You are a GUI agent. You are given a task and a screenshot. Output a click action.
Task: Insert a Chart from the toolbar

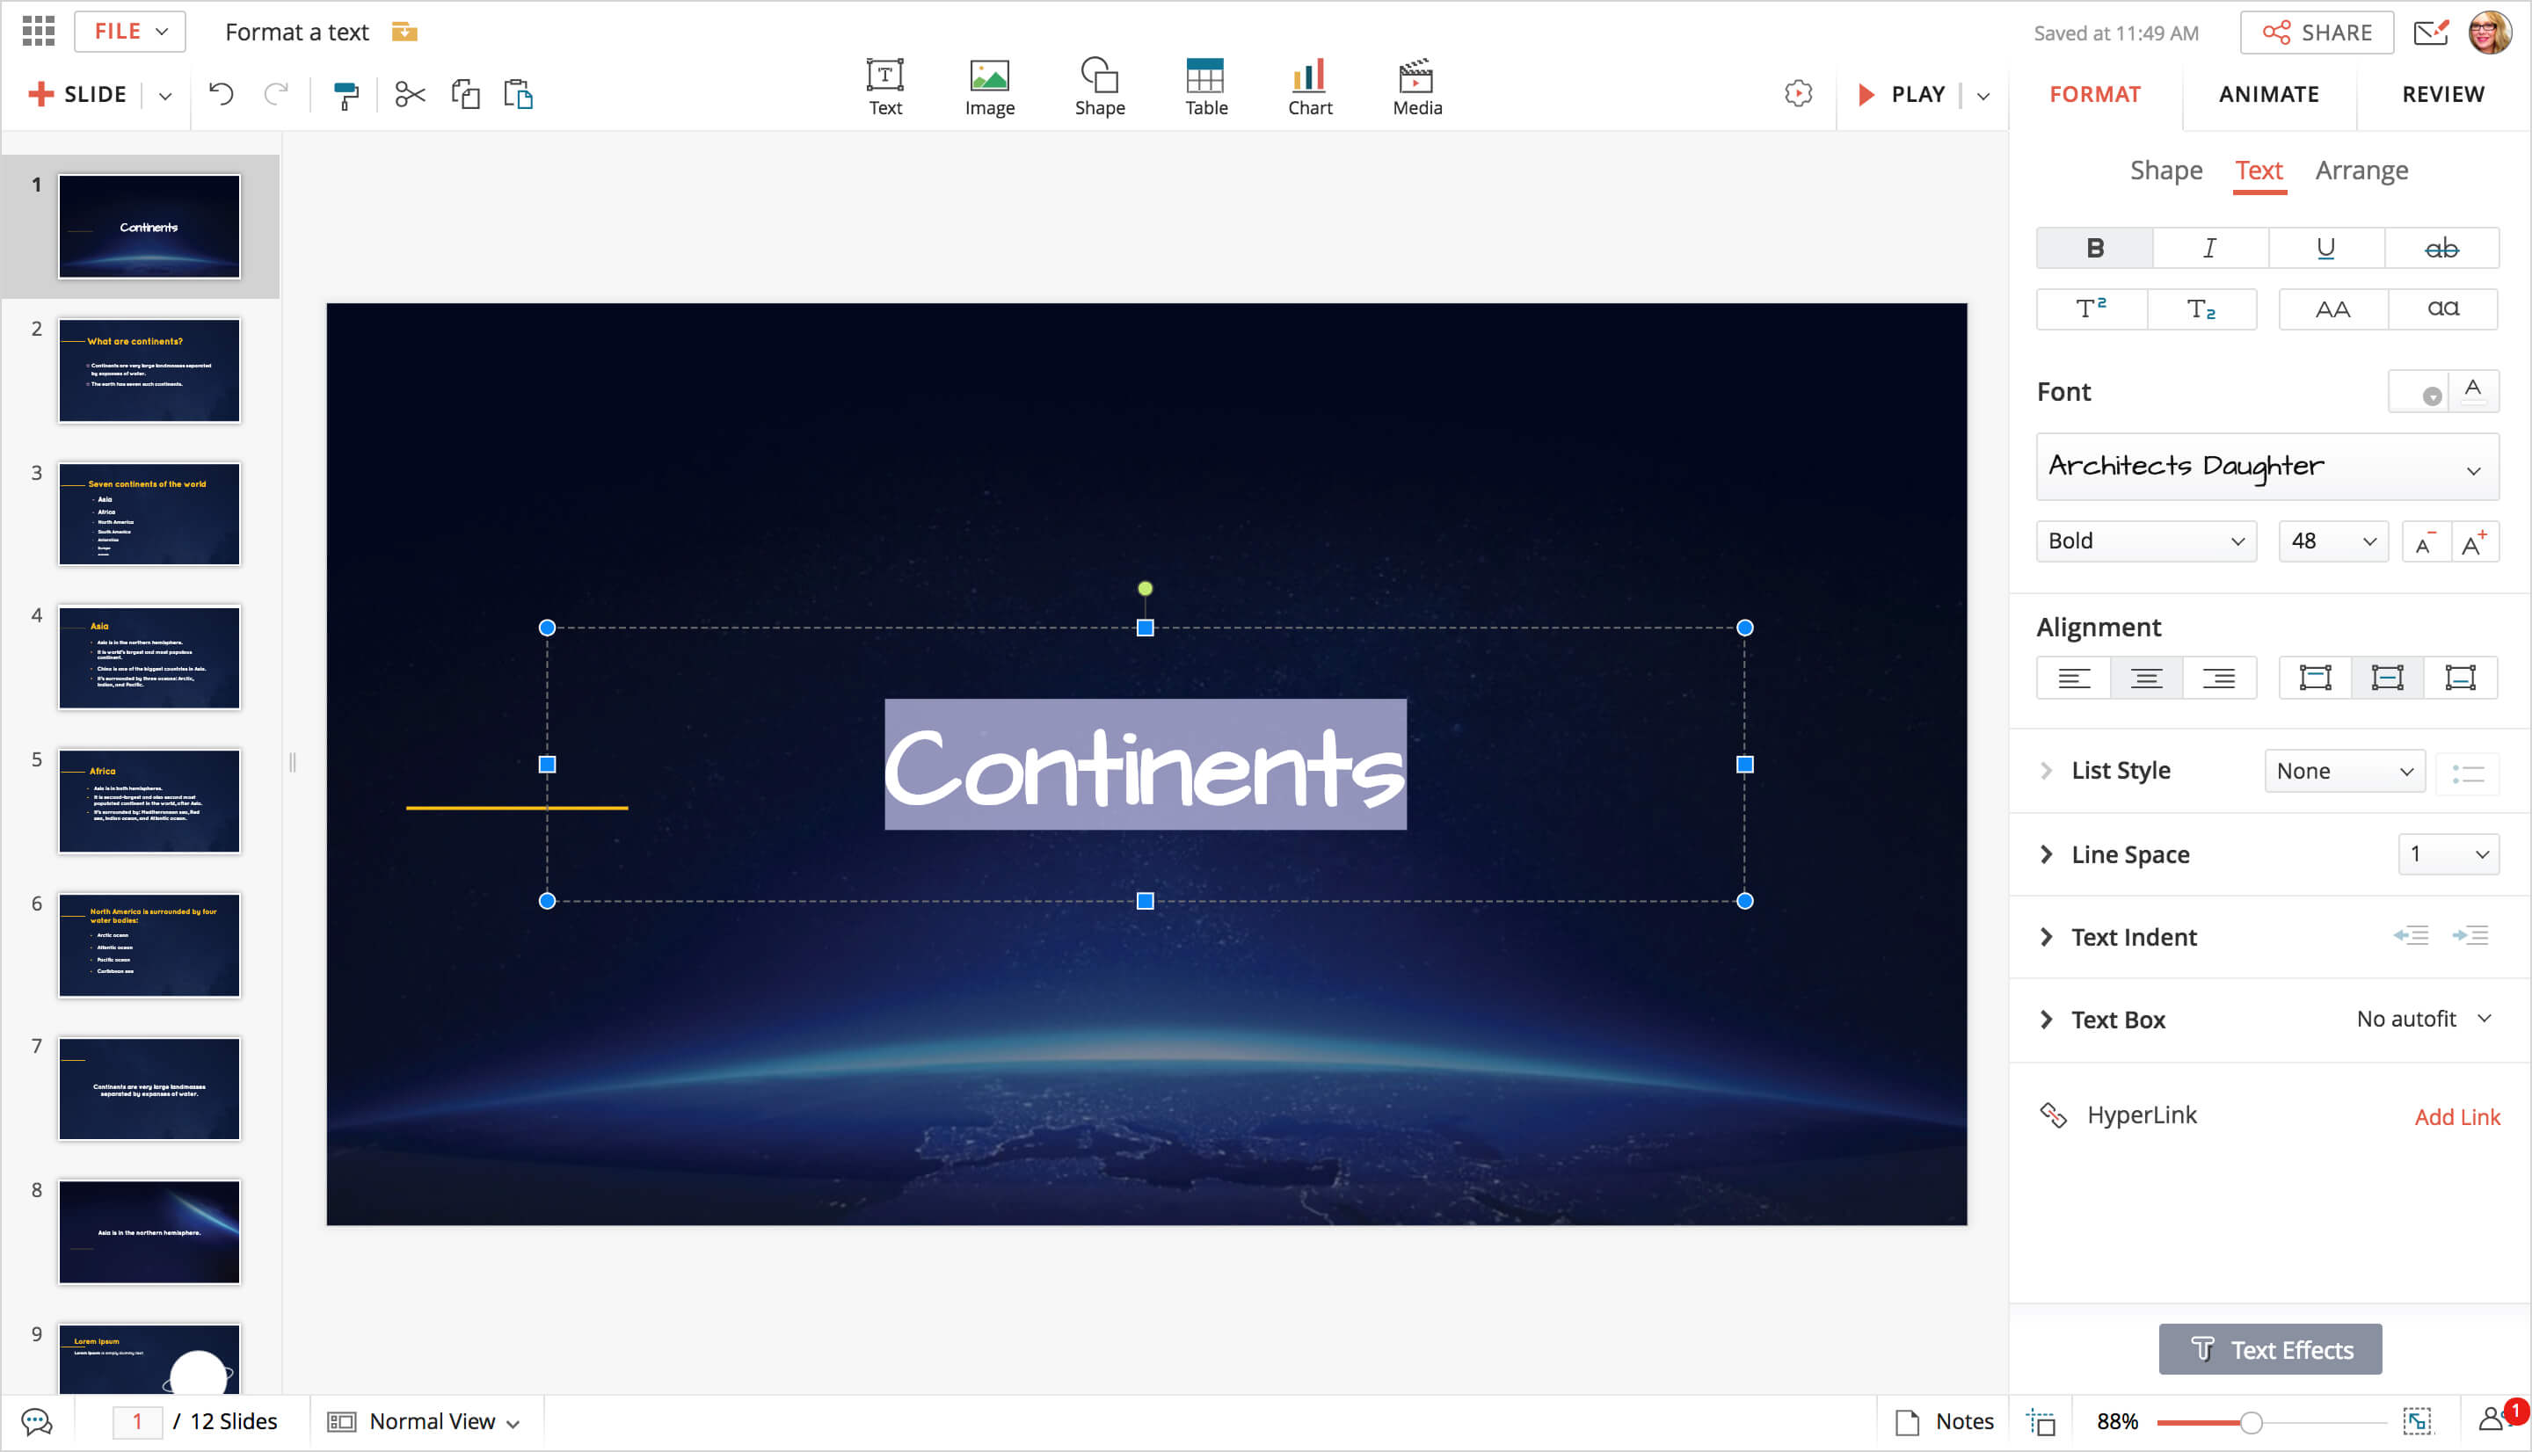(x=1308, y=87)
